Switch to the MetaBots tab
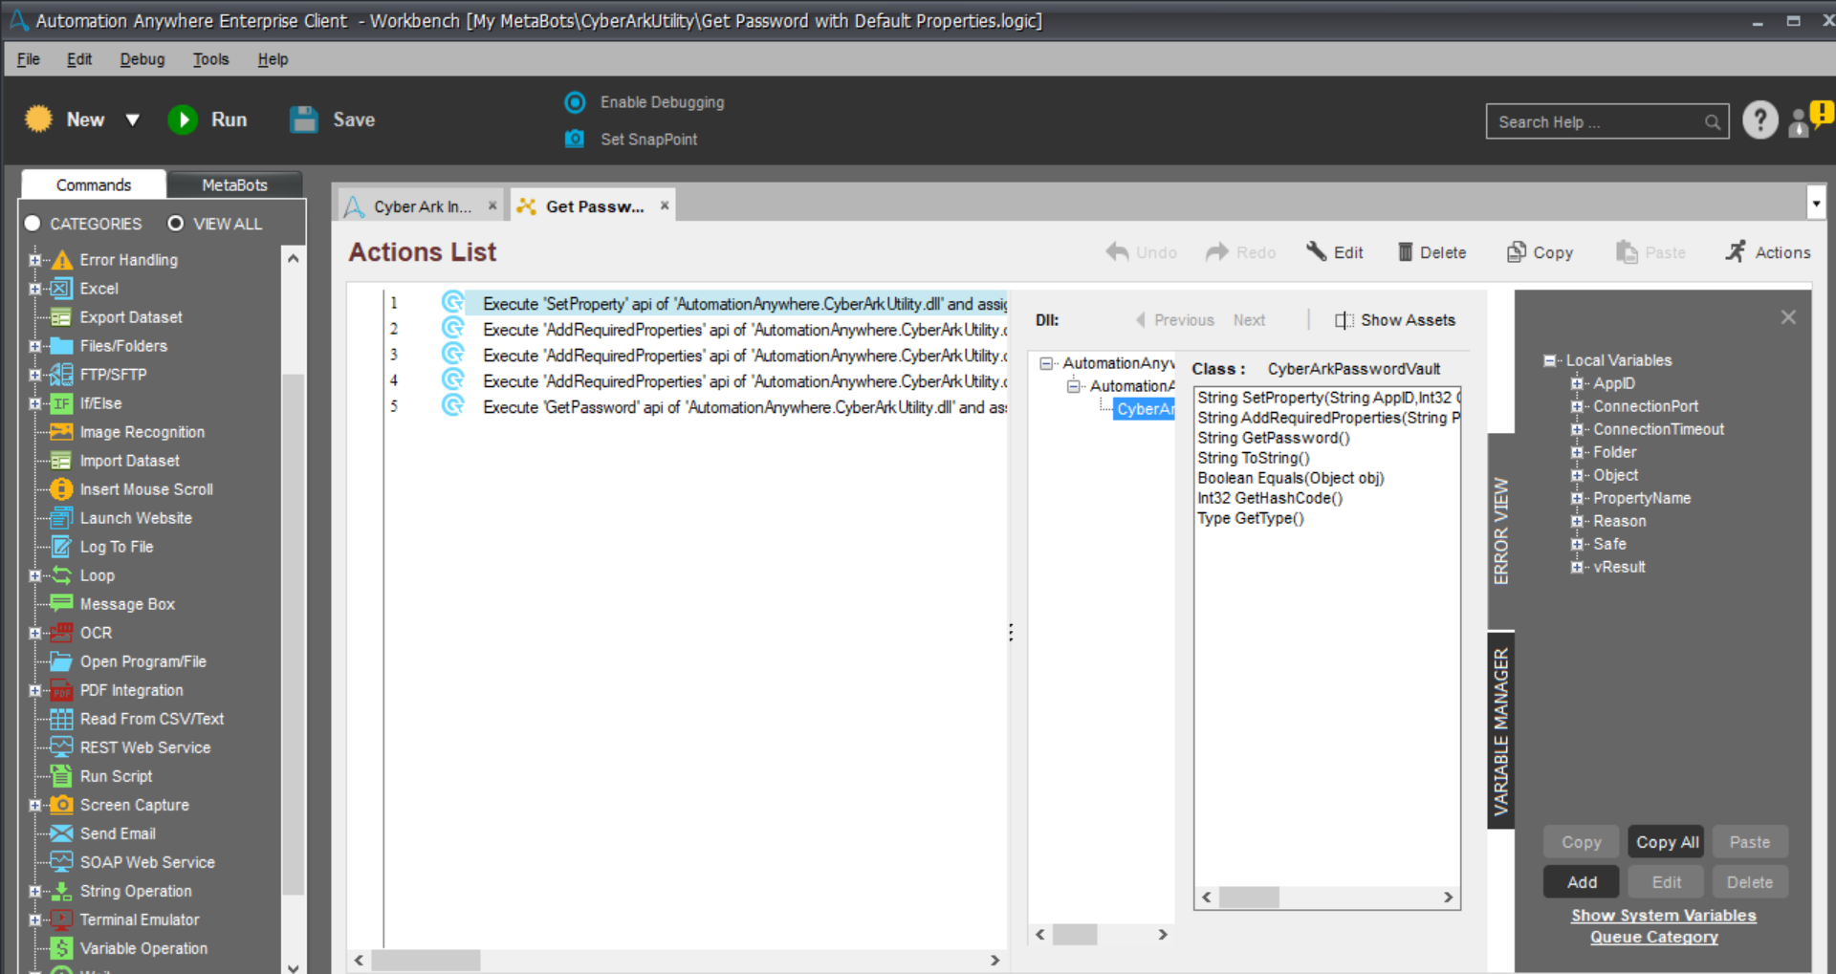The height and width of the screenshot is (974, 1836). pos(234,184)
